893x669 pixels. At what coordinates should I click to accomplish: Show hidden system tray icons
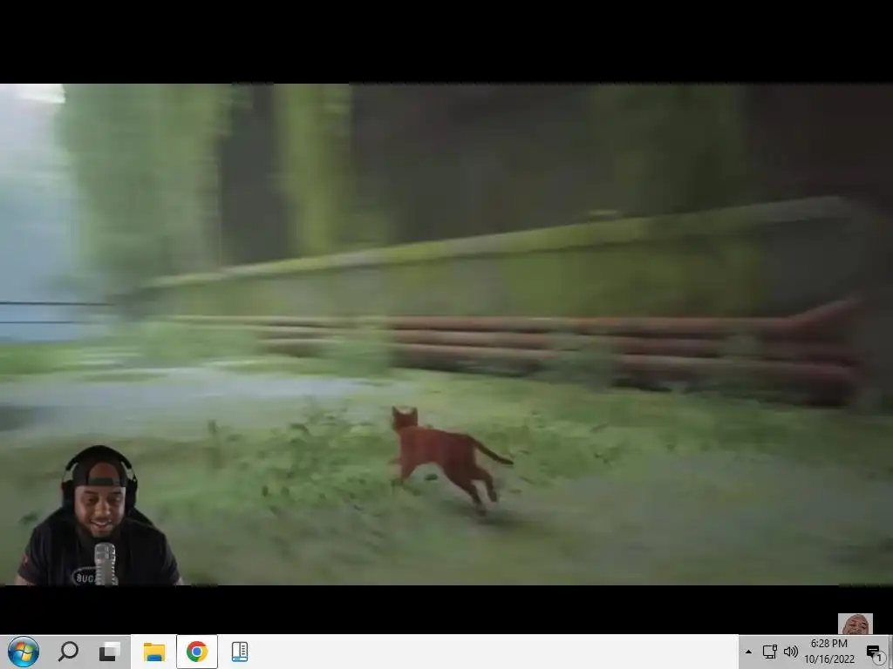(x=748, y=652)
